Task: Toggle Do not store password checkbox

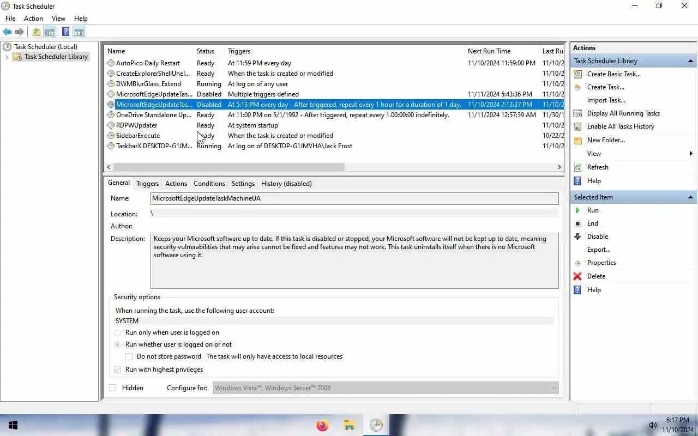Action: (129, 356)
